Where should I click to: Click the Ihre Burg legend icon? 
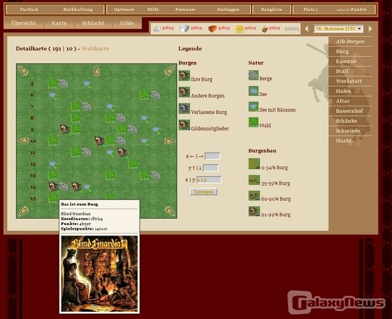pyautogui.click(x=184, y=76)
